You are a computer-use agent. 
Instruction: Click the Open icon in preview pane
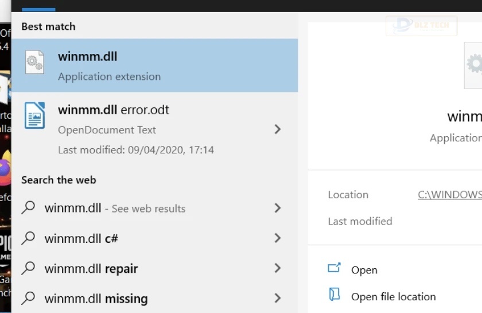334,268
